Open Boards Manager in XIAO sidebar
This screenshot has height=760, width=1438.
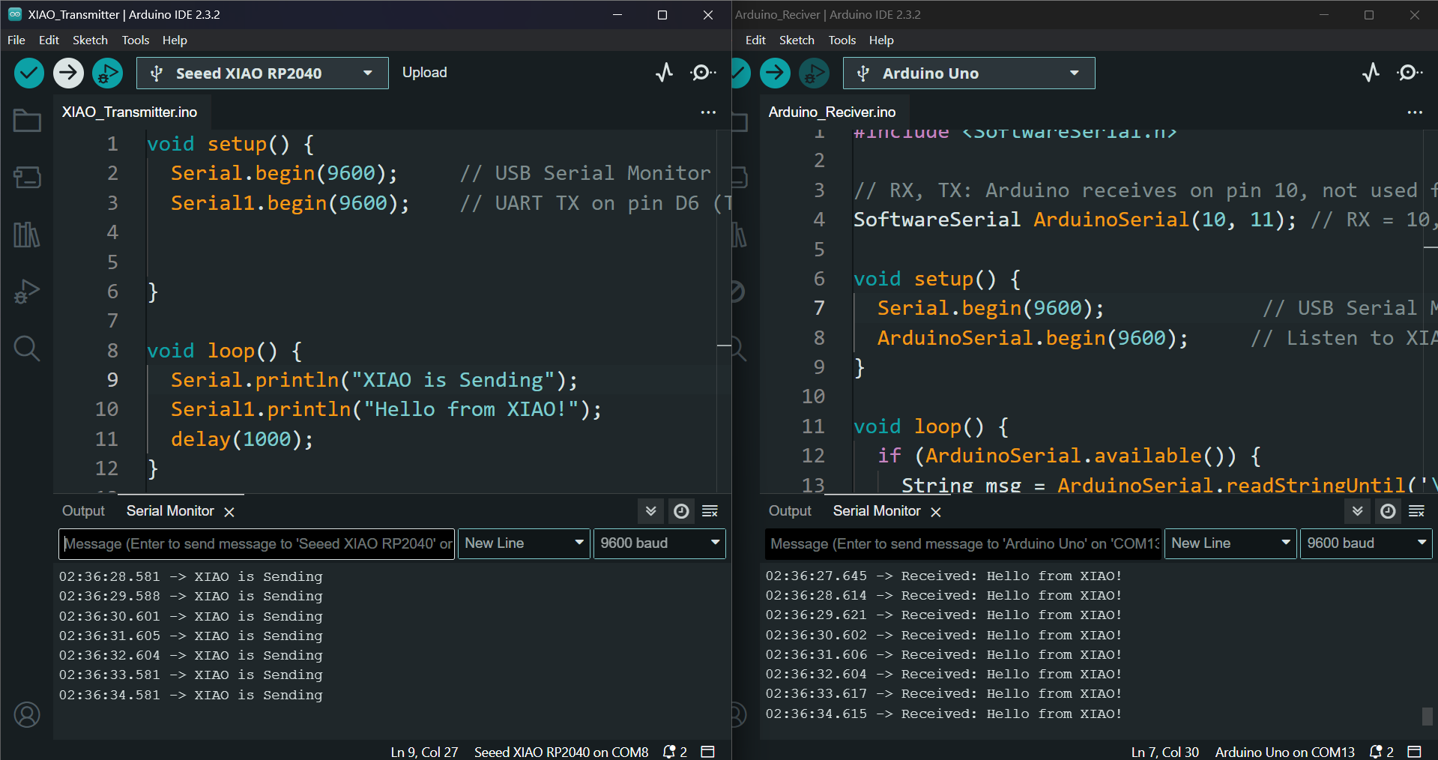(x=27, y=178)
